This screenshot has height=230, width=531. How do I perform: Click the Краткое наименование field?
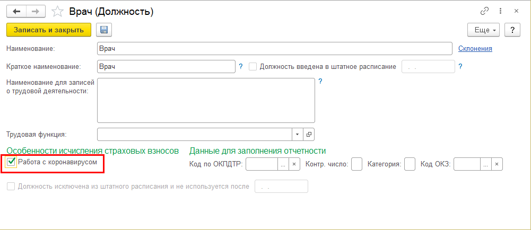click(166, 67)
